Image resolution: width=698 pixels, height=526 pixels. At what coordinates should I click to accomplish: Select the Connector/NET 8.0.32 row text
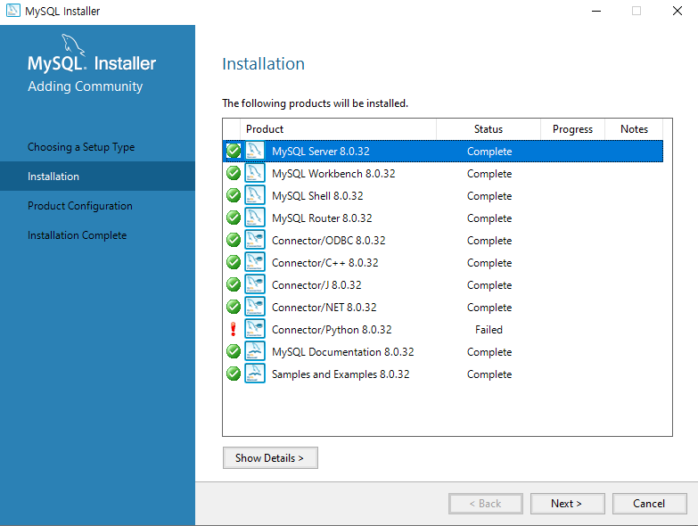324,307
